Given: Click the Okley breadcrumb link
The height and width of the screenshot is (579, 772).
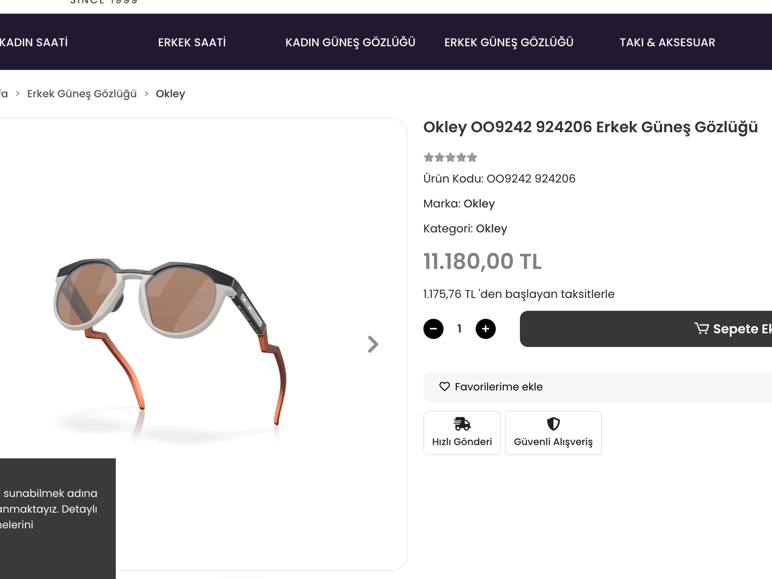Looking at the screenshot, I should [170, 94].
